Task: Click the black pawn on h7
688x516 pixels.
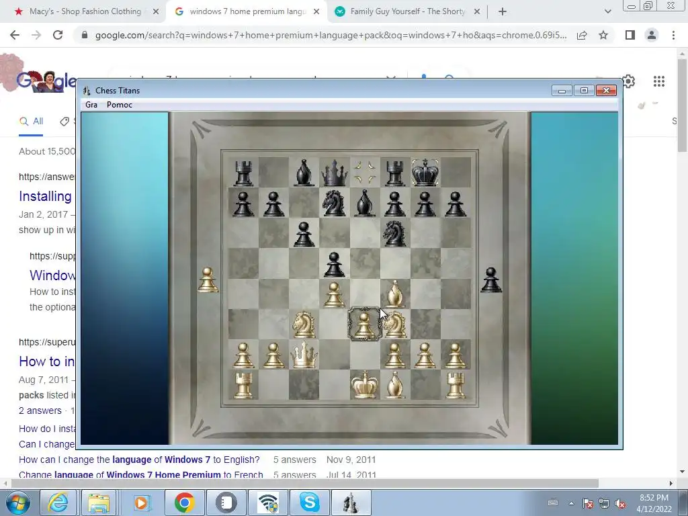Action: [456, 204]
